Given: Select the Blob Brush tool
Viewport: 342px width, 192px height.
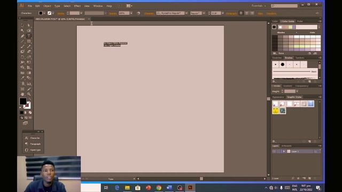Looking at the screenshot, I should 22,52.
